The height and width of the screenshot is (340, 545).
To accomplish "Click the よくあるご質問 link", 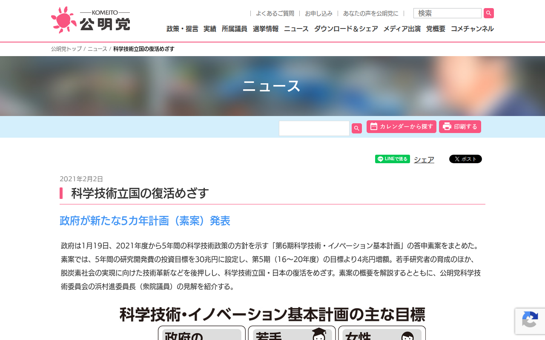I will (x=275, y=14).
